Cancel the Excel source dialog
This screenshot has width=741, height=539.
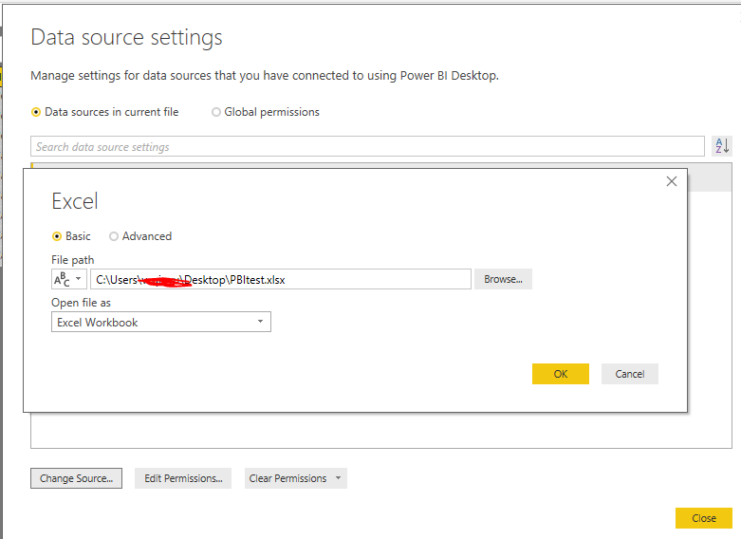tap(629, 374)
